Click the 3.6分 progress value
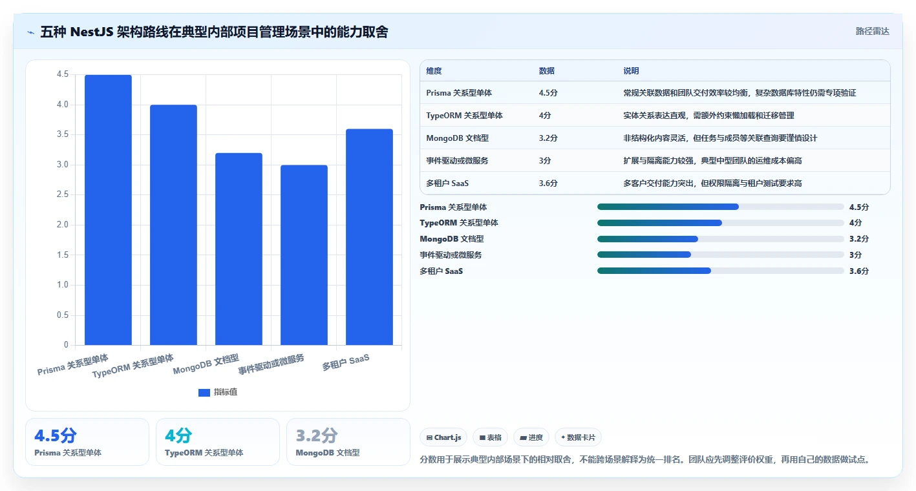The width and height of the screenshot is (916, 491). pos(859,271)
